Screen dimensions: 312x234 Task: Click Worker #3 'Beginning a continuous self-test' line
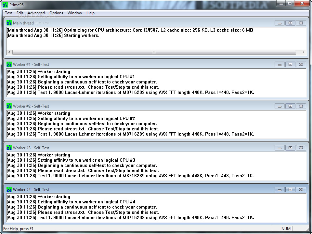(x=82, y=165)
